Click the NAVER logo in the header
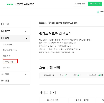 pos(10,4)
